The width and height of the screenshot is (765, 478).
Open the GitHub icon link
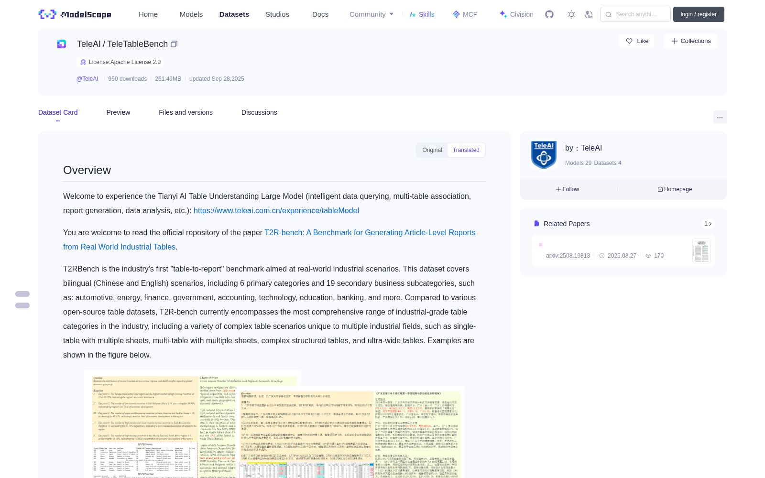[549, 14]
